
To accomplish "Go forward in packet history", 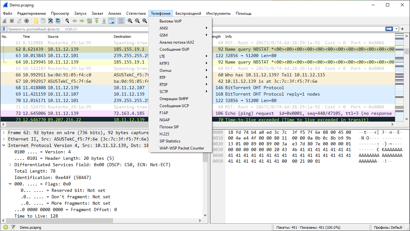I will 82,21.
